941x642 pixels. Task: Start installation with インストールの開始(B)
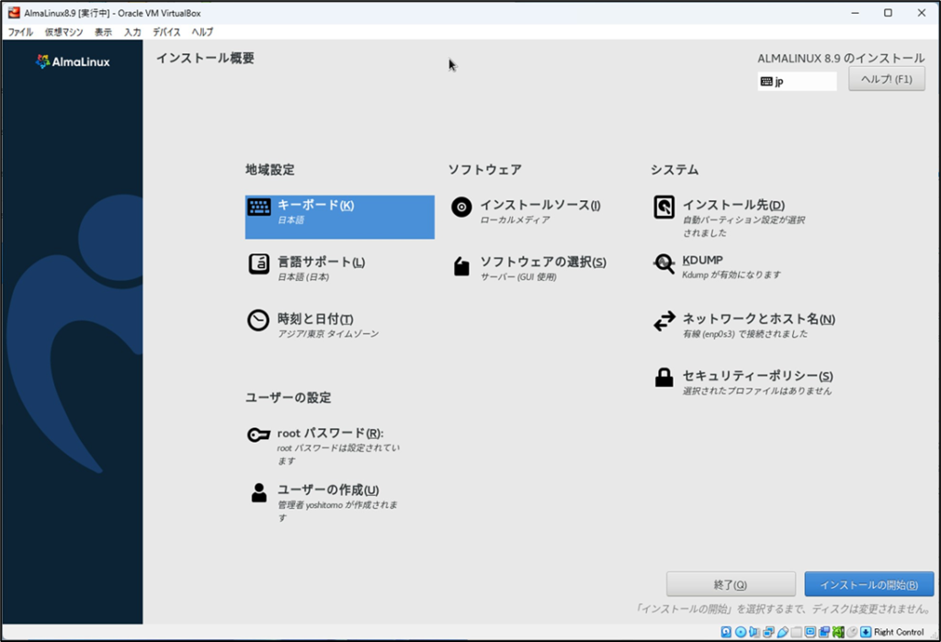pos(869,584)
